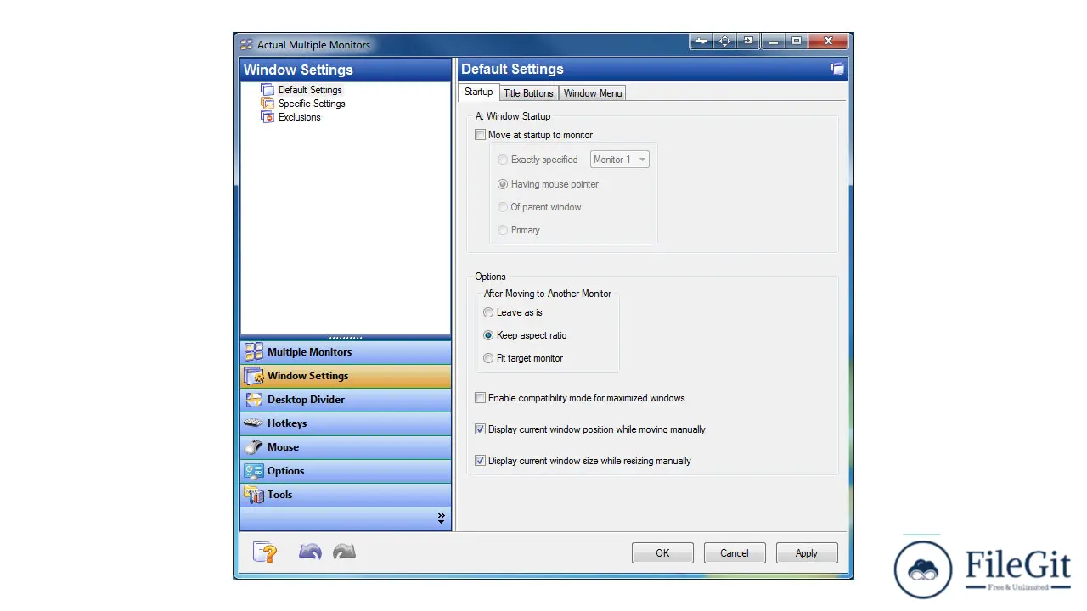Expand the sidebar overflow chevron menu

(x=441, y=518)
